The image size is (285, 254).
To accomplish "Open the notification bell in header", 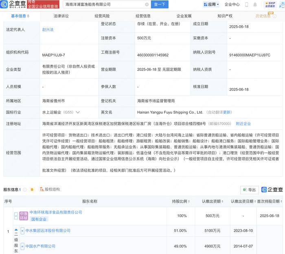I will pyautogui.click(x=255, y=4).
